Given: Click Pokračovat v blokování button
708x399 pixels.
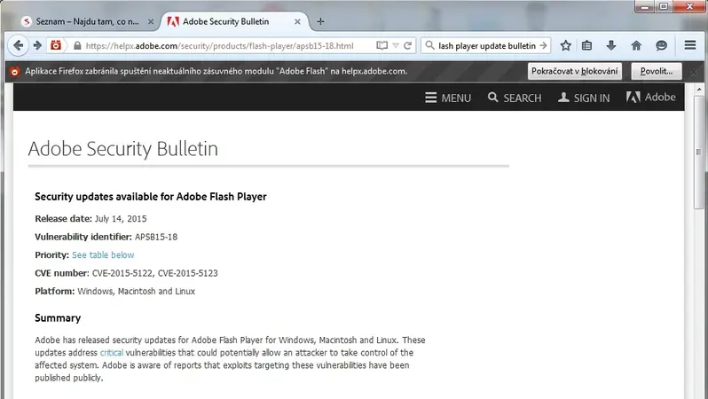Looking at the screenshot, I should pos(574,71).
